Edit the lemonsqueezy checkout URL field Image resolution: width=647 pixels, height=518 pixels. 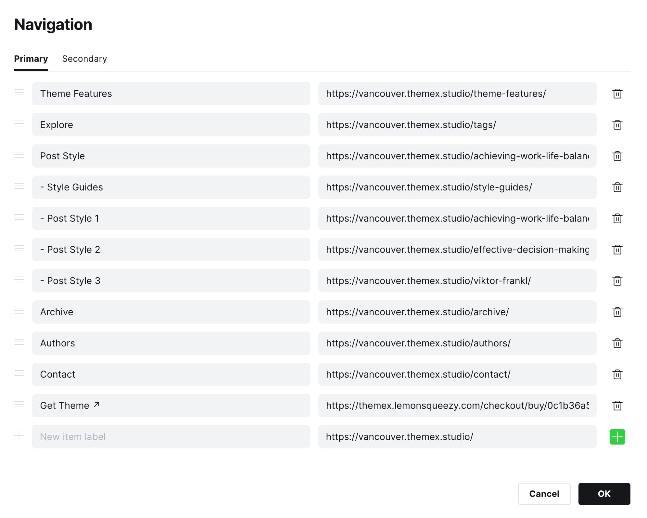click(457, 406)
